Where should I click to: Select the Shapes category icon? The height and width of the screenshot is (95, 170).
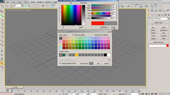(153, 15)
